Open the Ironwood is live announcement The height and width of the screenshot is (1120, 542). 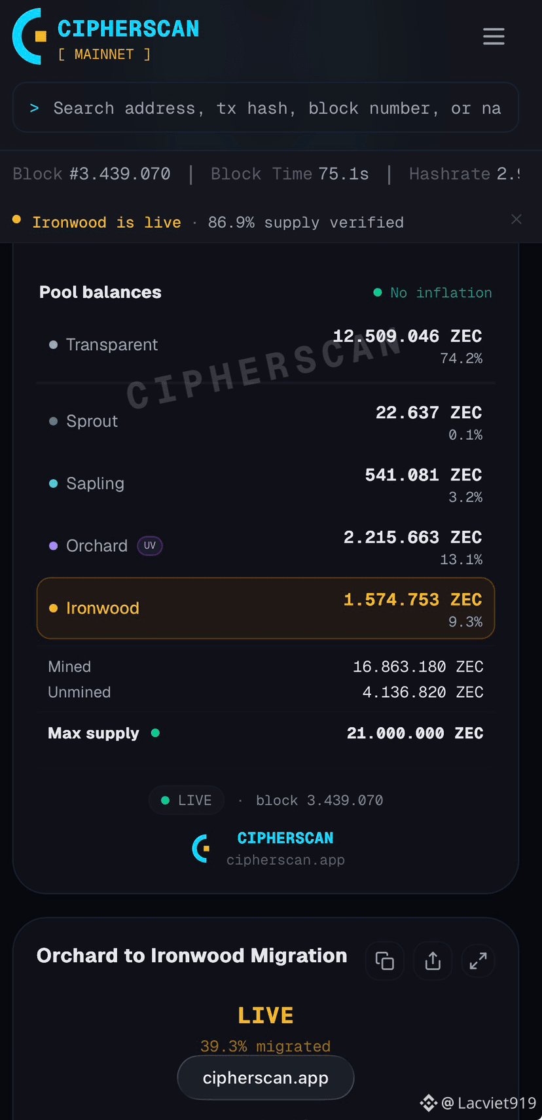107,223
